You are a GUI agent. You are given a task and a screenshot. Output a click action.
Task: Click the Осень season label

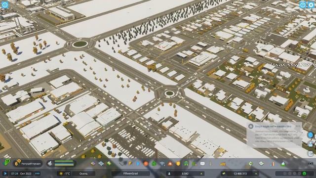coord(83,174)
